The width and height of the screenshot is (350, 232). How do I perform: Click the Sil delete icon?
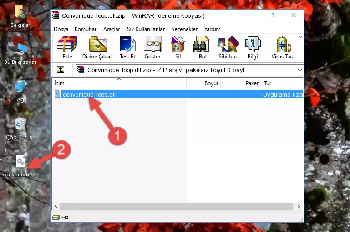178,47
